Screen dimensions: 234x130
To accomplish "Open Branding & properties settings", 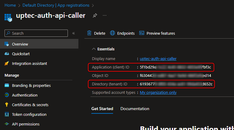I will pos(31,85).
